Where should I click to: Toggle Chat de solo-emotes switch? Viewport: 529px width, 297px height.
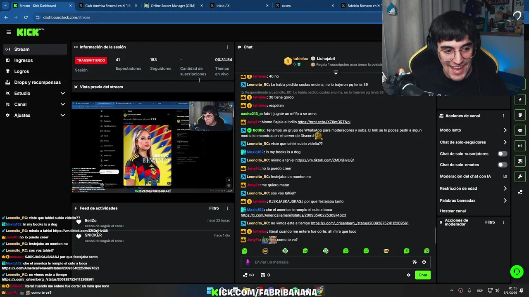point(502,165)
